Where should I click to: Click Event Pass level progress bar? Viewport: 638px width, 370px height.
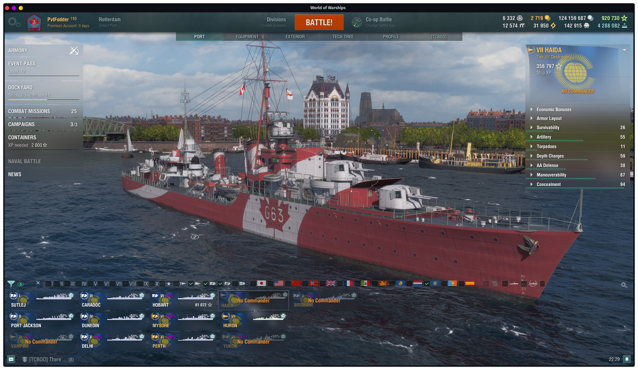tap(44, 76)
